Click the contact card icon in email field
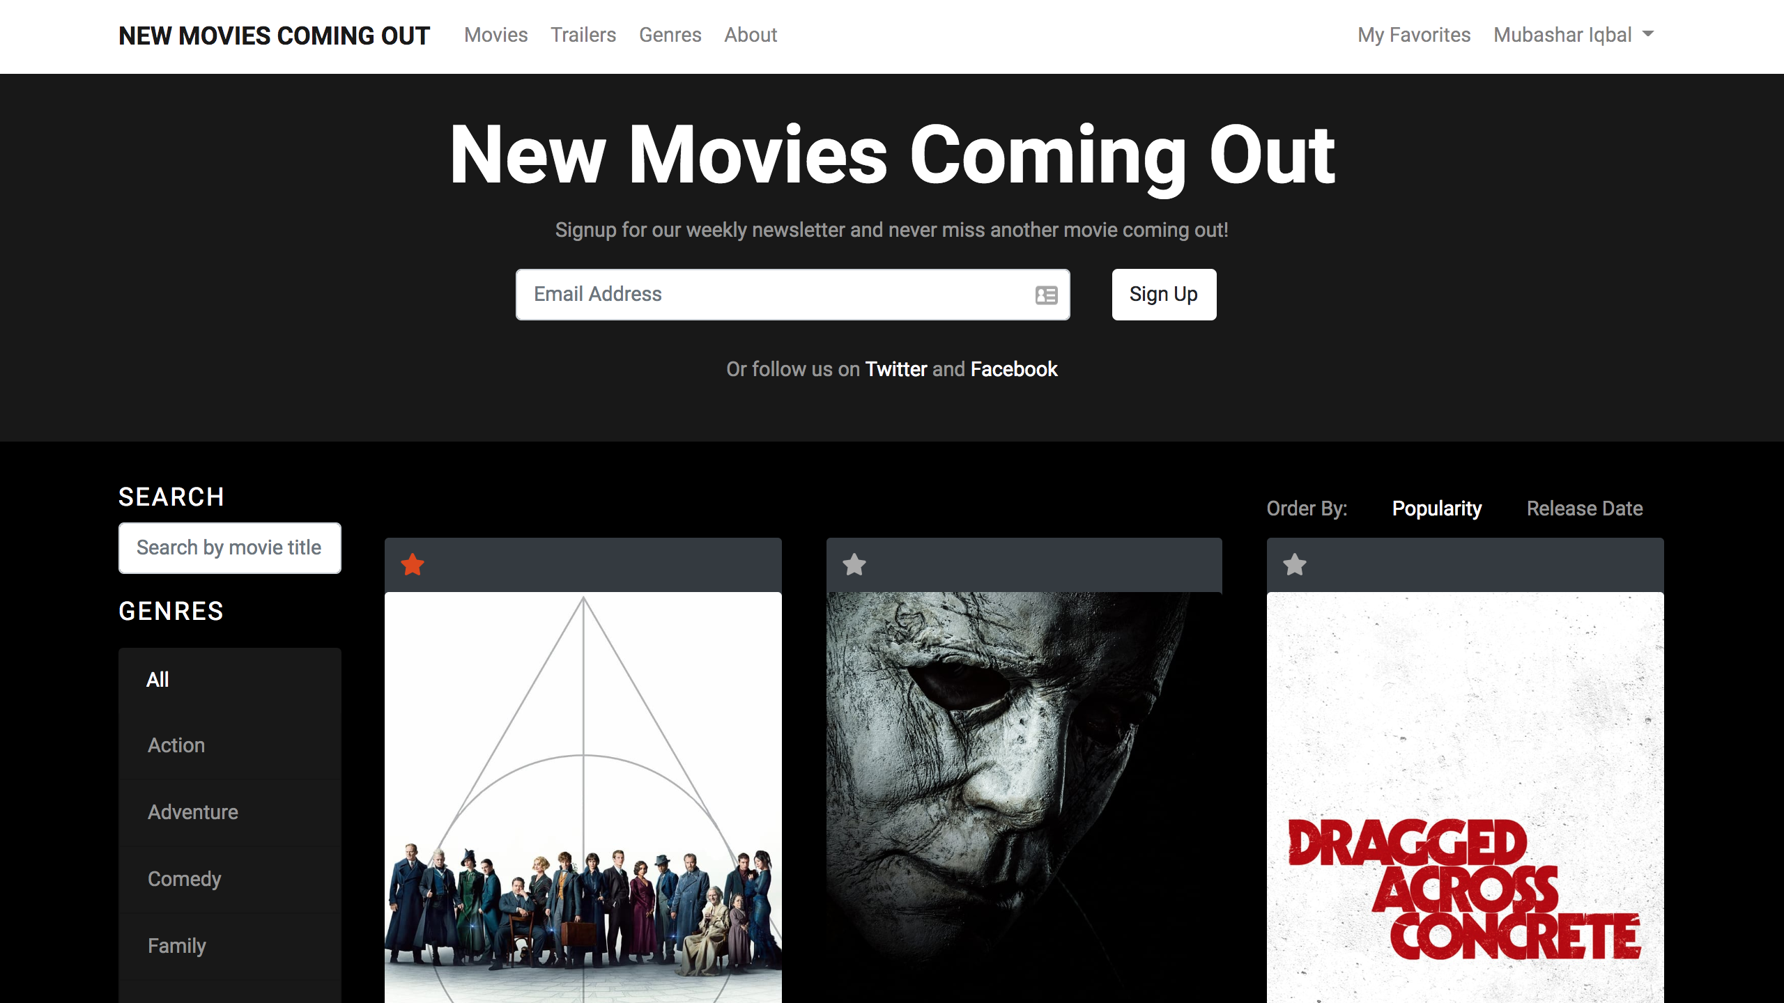This screenshot has width=1784, height=1003. pos(1046,295)
